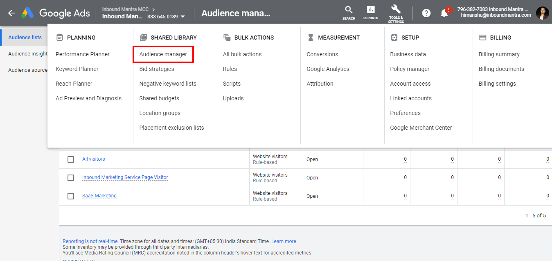Open Performance Planner
552x261 pixels.
coord(83,54)
